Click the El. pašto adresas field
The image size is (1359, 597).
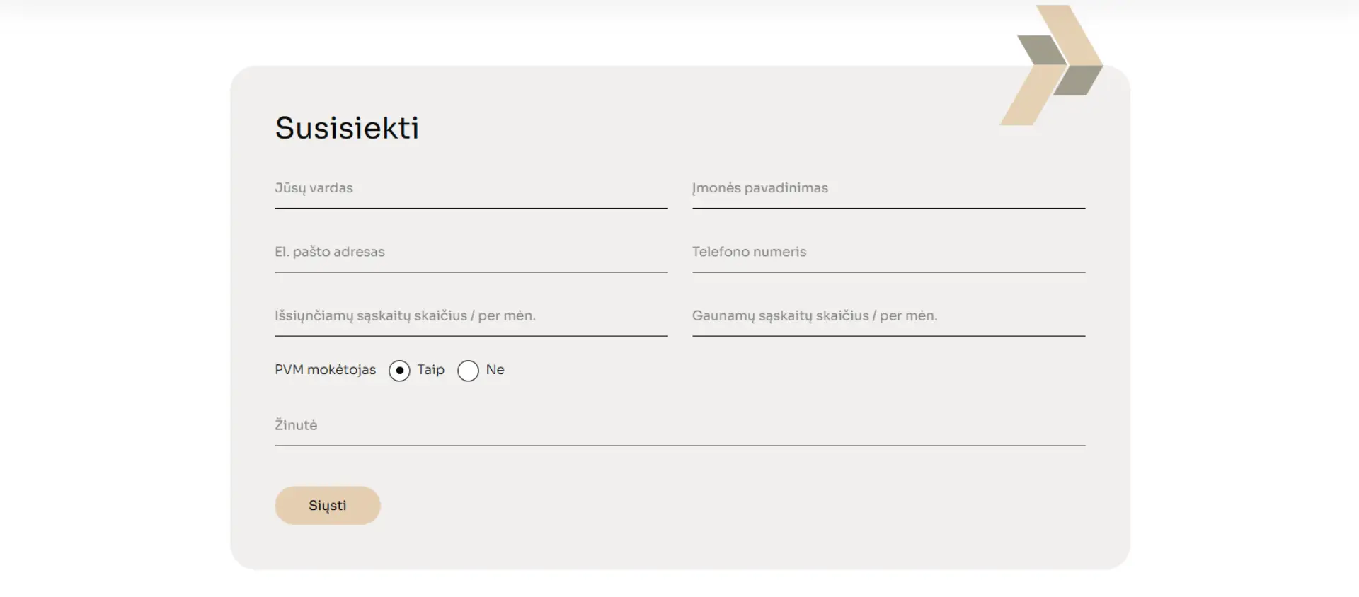pyautogui.click(x=471, y=252)
